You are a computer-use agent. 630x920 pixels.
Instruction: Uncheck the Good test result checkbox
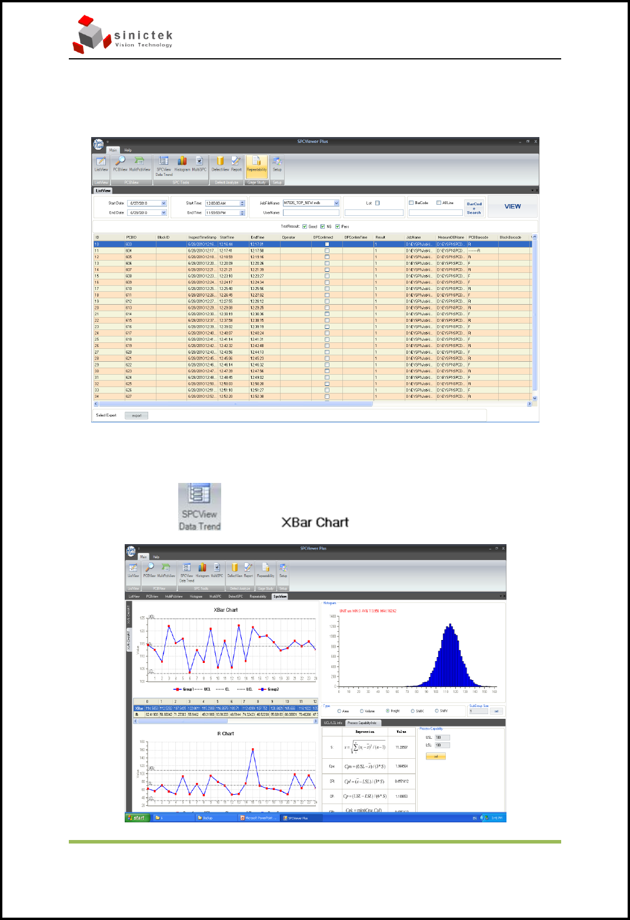(305, 226)
